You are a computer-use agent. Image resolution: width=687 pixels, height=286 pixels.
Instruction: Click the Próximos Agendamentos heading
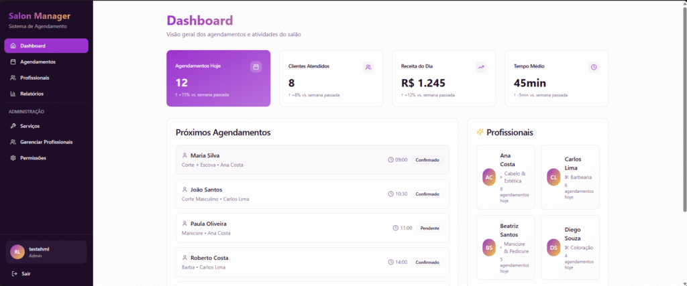[x=223, y=133]
